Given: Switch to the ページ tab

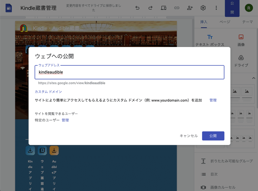Looking at the screenshot, I should [225, 22].
